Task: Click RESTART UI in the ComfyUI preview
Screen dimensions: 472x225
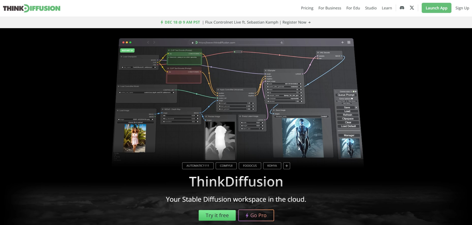Action: click(127, 50)
